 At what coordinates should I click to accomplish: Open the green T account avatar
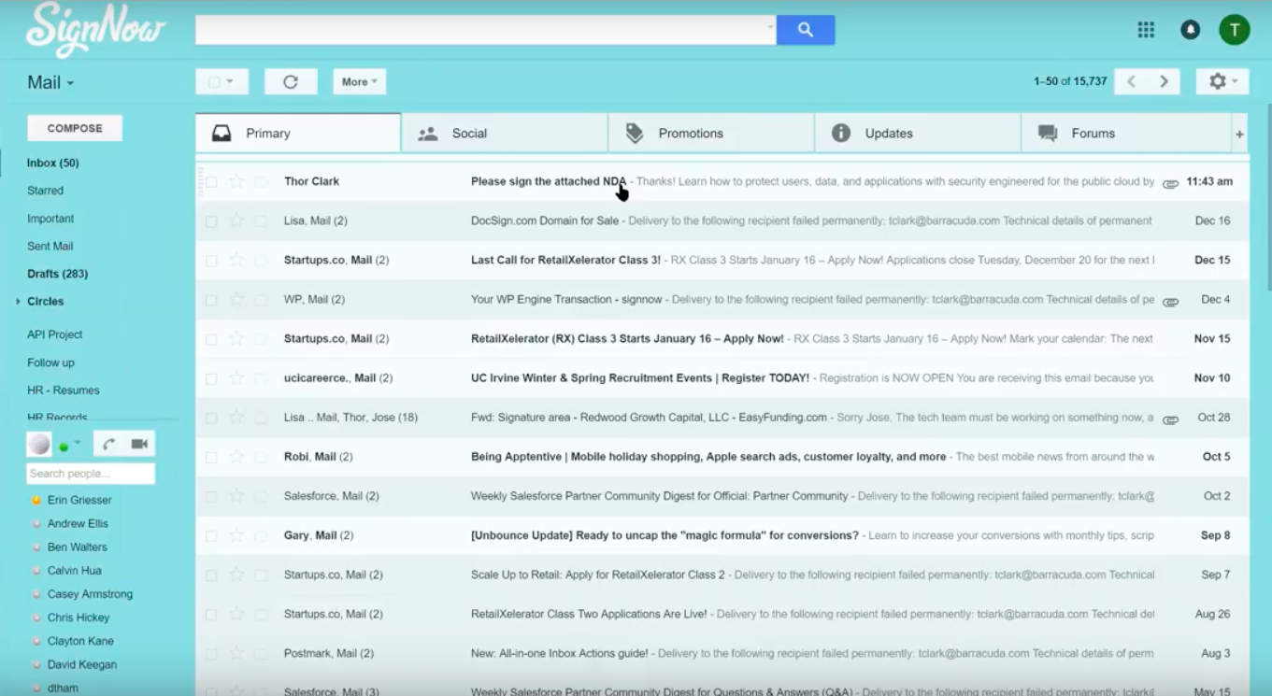pos(1234,30)
